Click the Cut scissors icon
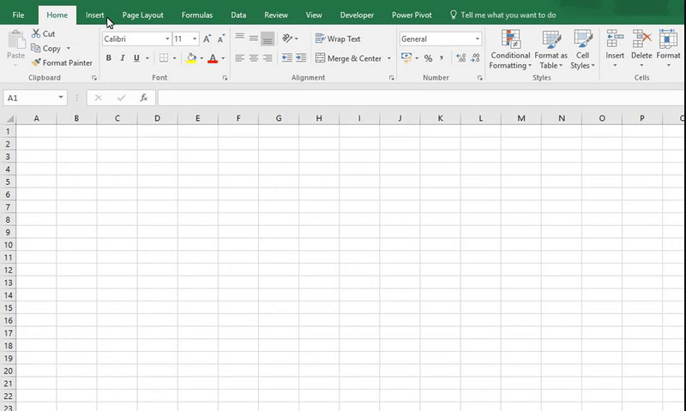This screenshot has height=411, width=686. pos(36,34)
